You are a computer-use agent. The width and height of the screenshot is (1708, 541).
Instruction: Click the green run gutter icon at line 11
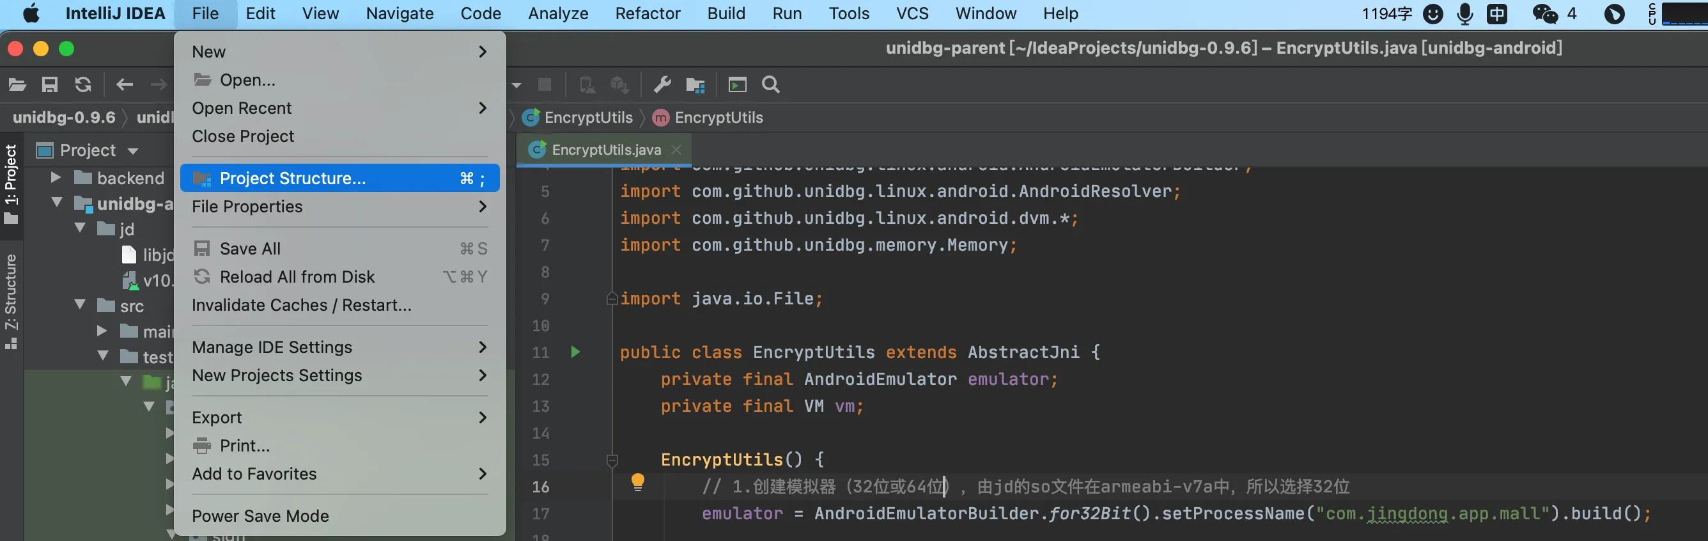575,351
